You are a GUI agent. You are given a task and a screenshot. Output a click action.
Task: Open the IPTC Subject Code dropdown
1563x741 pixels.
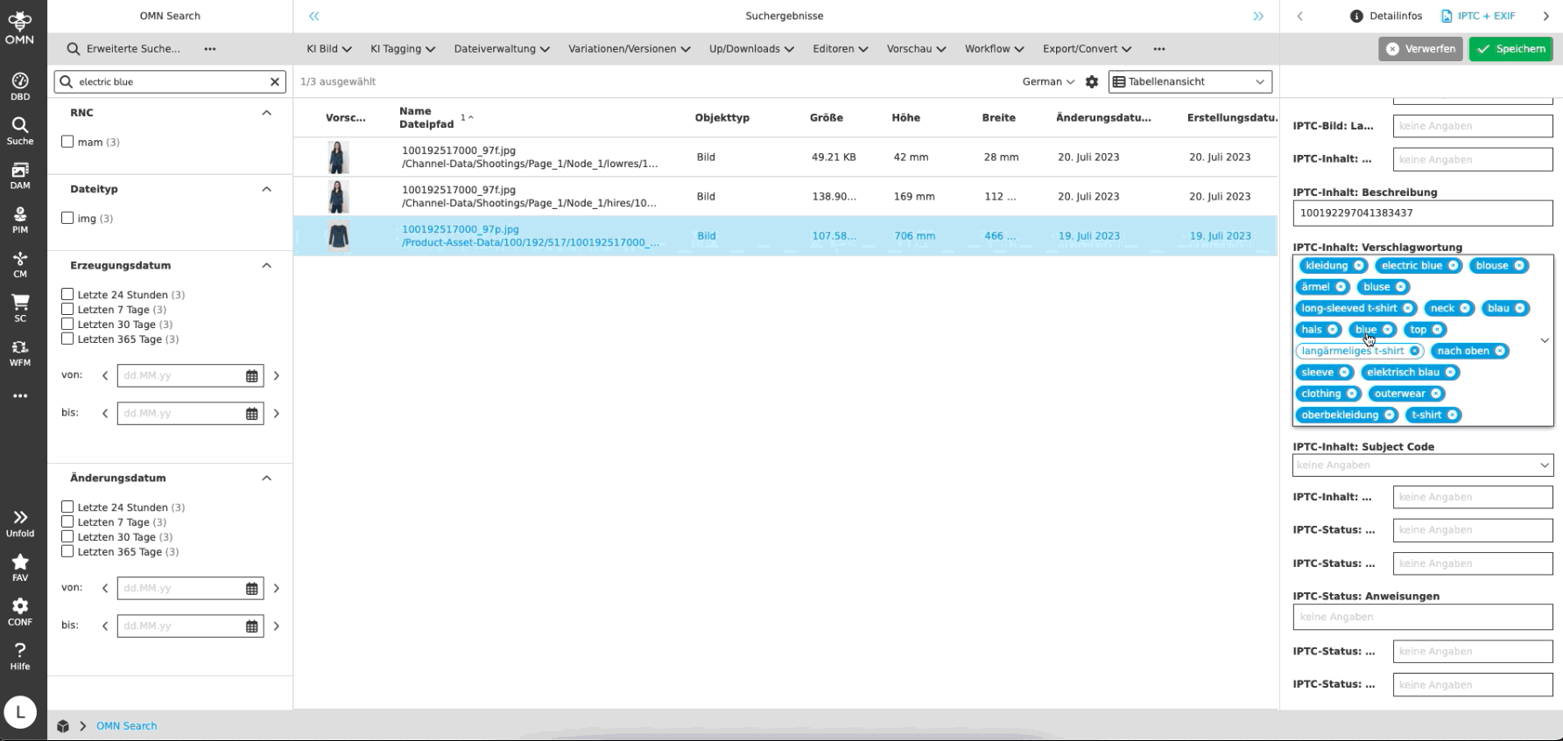click(x=1422, y=465)
